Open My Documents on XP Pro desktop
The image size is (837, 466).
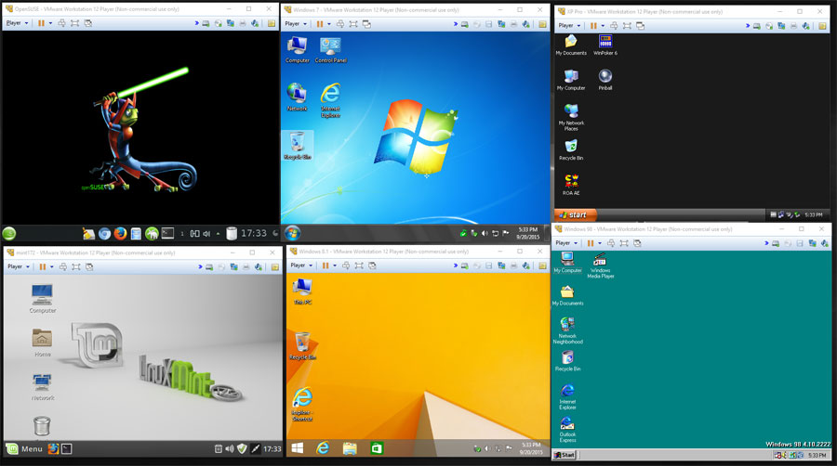(x=571, y=45)
